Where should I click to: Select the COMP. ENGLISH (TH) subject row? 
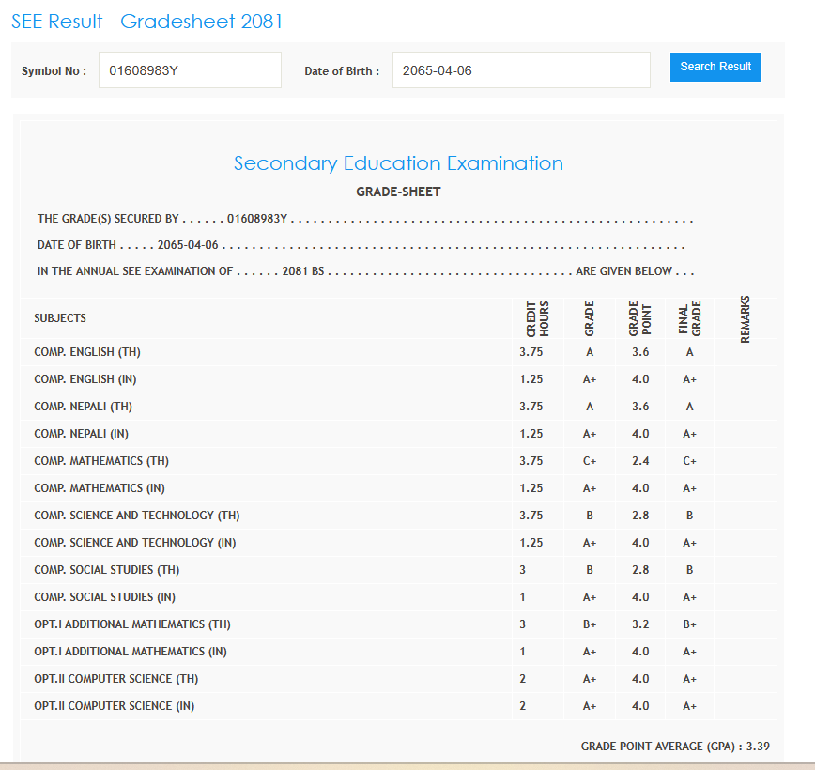(87, 352)
